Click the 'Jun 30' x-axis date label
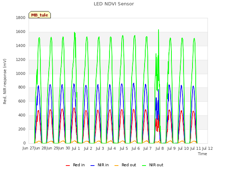This screenshot has height=172, width=229. pos(64,148)
